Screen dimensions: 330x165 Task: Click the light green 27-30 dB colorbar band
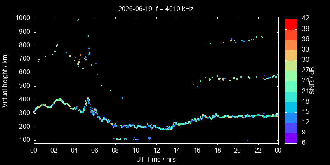(291, 66)
